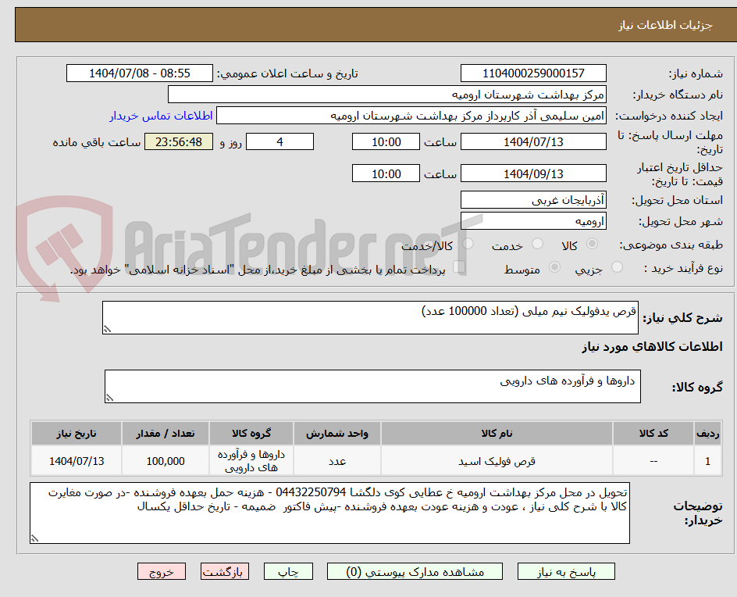
Task: Select the "جزیي" purchase type radio
Action: (616, 268)
